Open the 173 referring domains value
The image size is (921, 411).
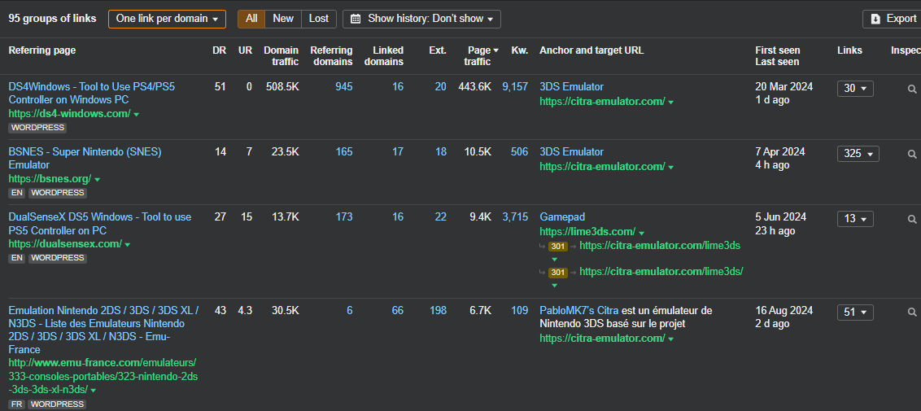[x=344, y=217]
